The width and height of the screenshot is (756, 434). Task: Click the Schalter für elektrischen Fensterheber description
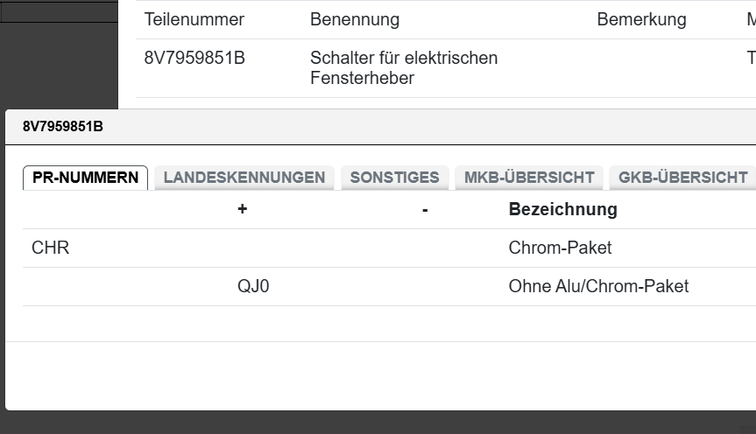pyautogui.click(x=403, y=68)
